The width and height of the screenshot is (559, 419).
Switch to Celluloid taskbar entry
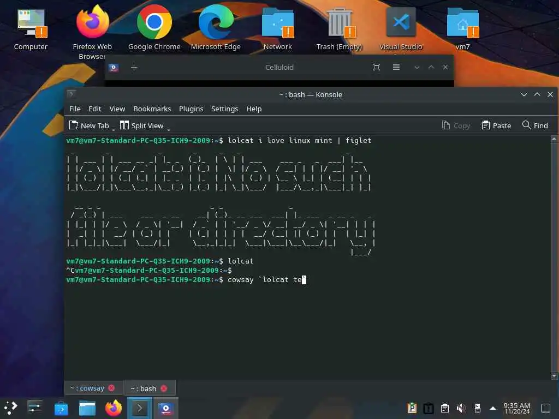pos(166,408)
